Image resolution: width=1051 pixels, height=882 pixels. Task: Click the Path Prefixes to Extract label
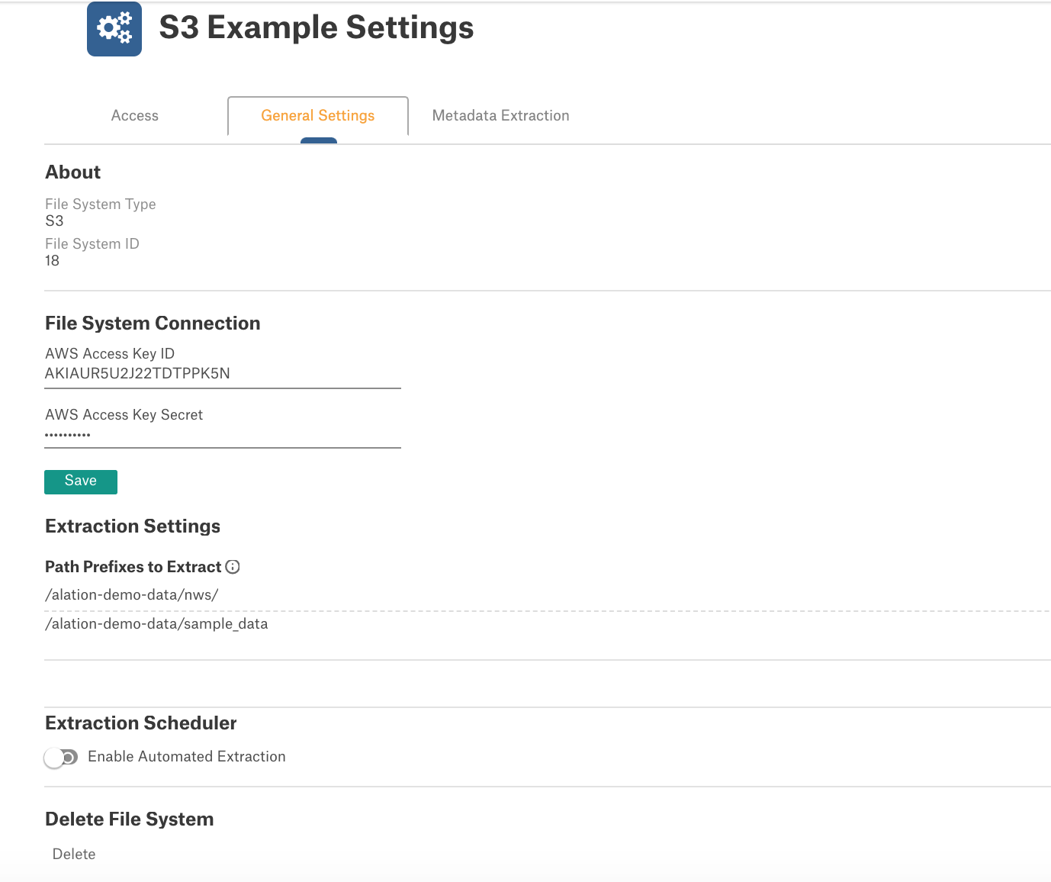(x=133, y=567)
